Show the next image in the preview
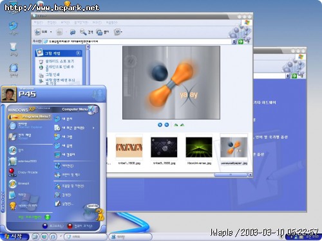The image size is (322, 241). pos(167,125)
